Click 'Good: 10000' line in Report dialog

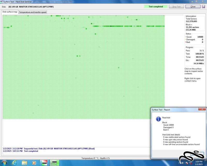pos(169,125)
